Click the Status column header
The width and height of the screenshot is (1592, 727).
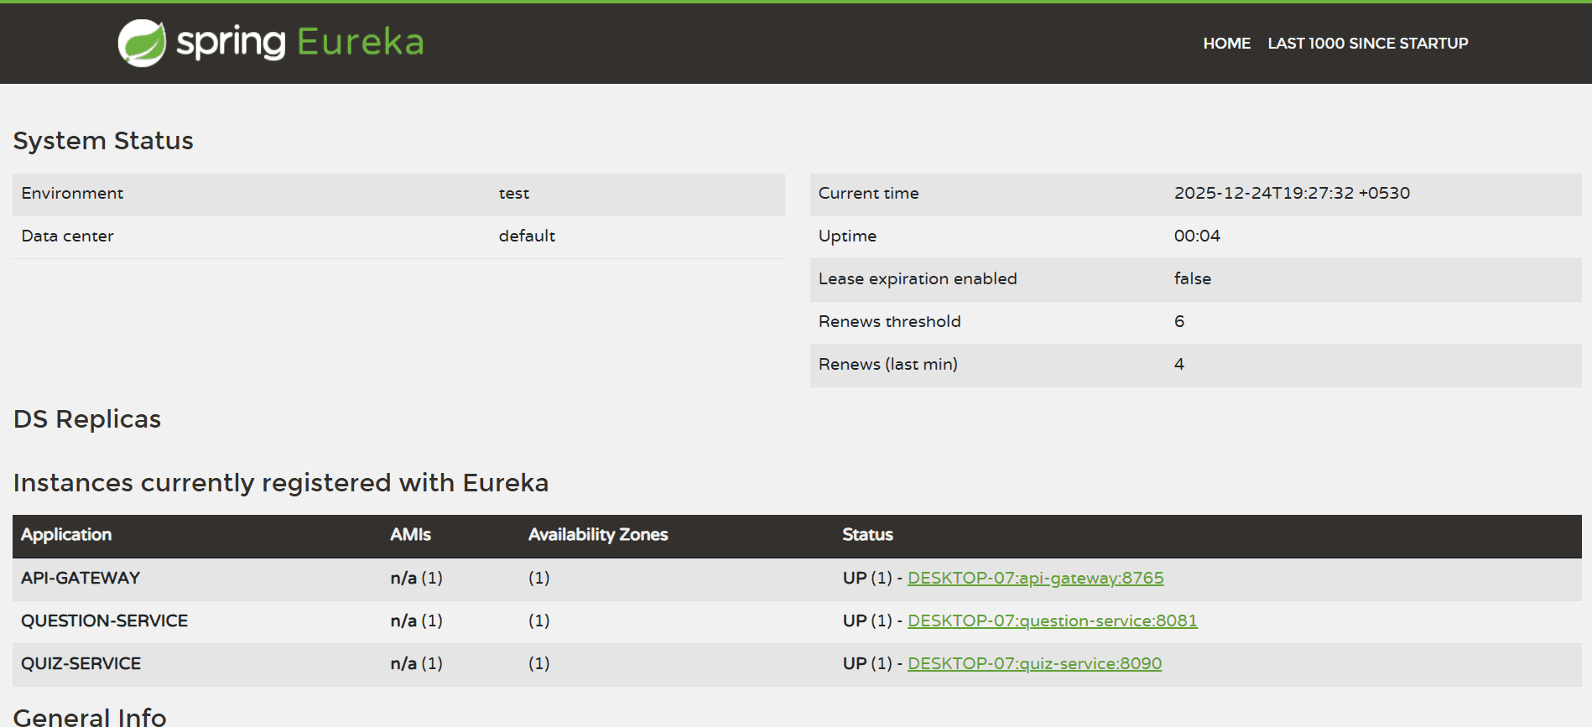867,535
